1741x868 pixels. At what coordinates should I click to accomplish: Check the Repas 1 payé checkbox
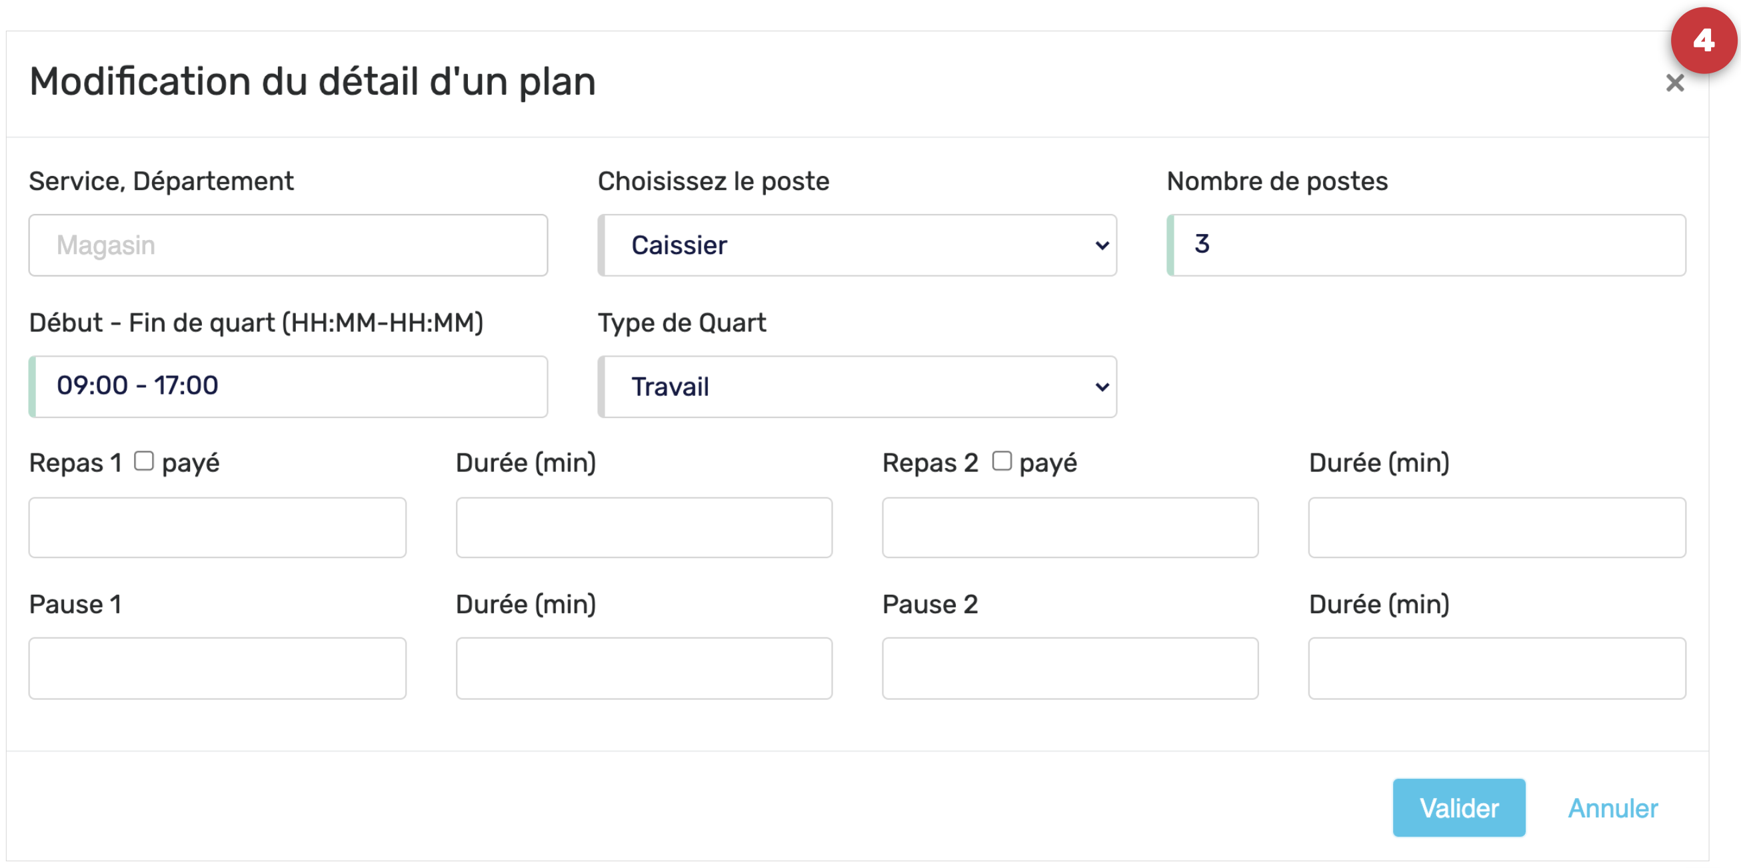click(143, 461)
